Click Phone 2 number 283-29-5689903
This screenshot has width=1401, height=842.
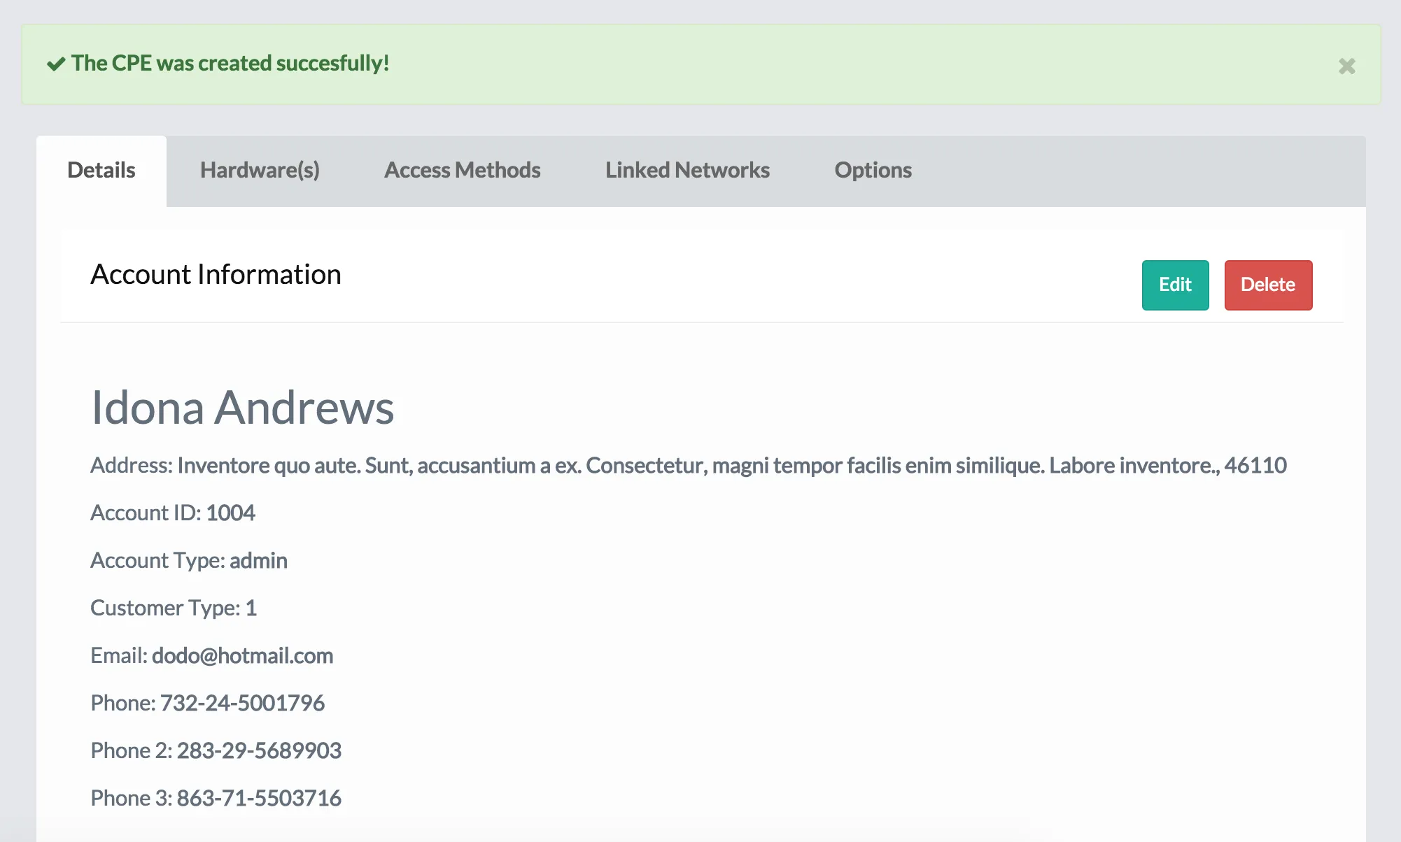tap(259, 750)
